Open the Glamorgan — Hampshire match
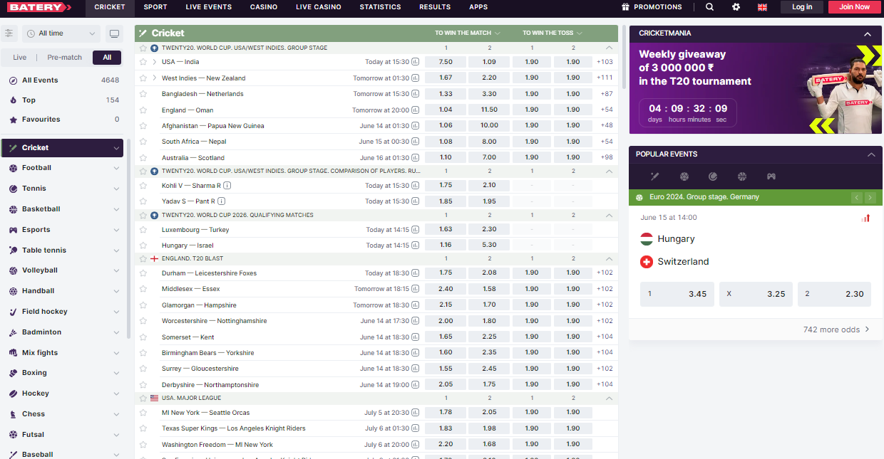Image resolution: width=884 pixels, height=459 pixels. point(199,305)
